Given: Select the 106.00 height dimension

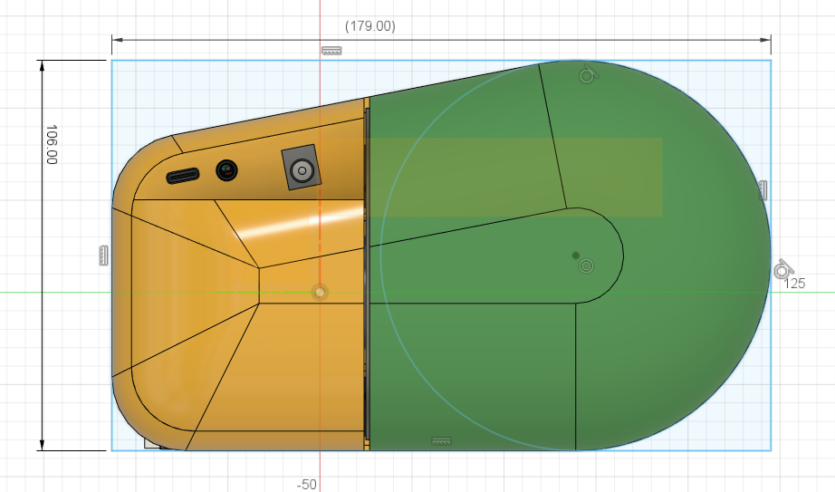Looking at the screenshot, I should [51, 145].
